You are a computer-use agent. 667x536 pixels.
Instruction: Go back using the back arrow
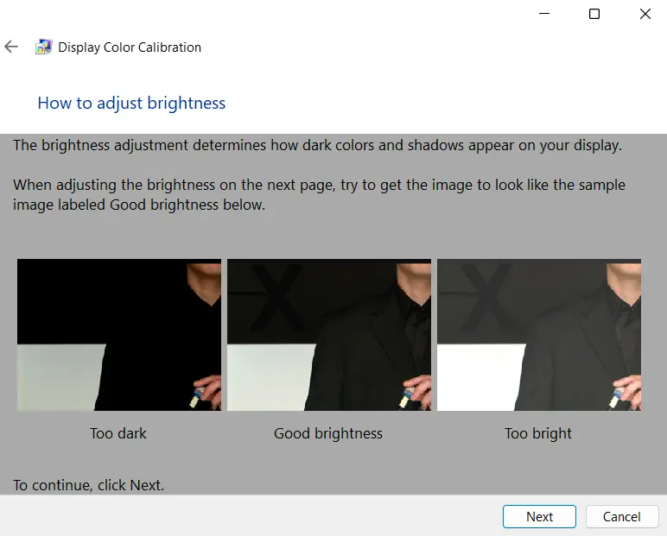point(11,47)
